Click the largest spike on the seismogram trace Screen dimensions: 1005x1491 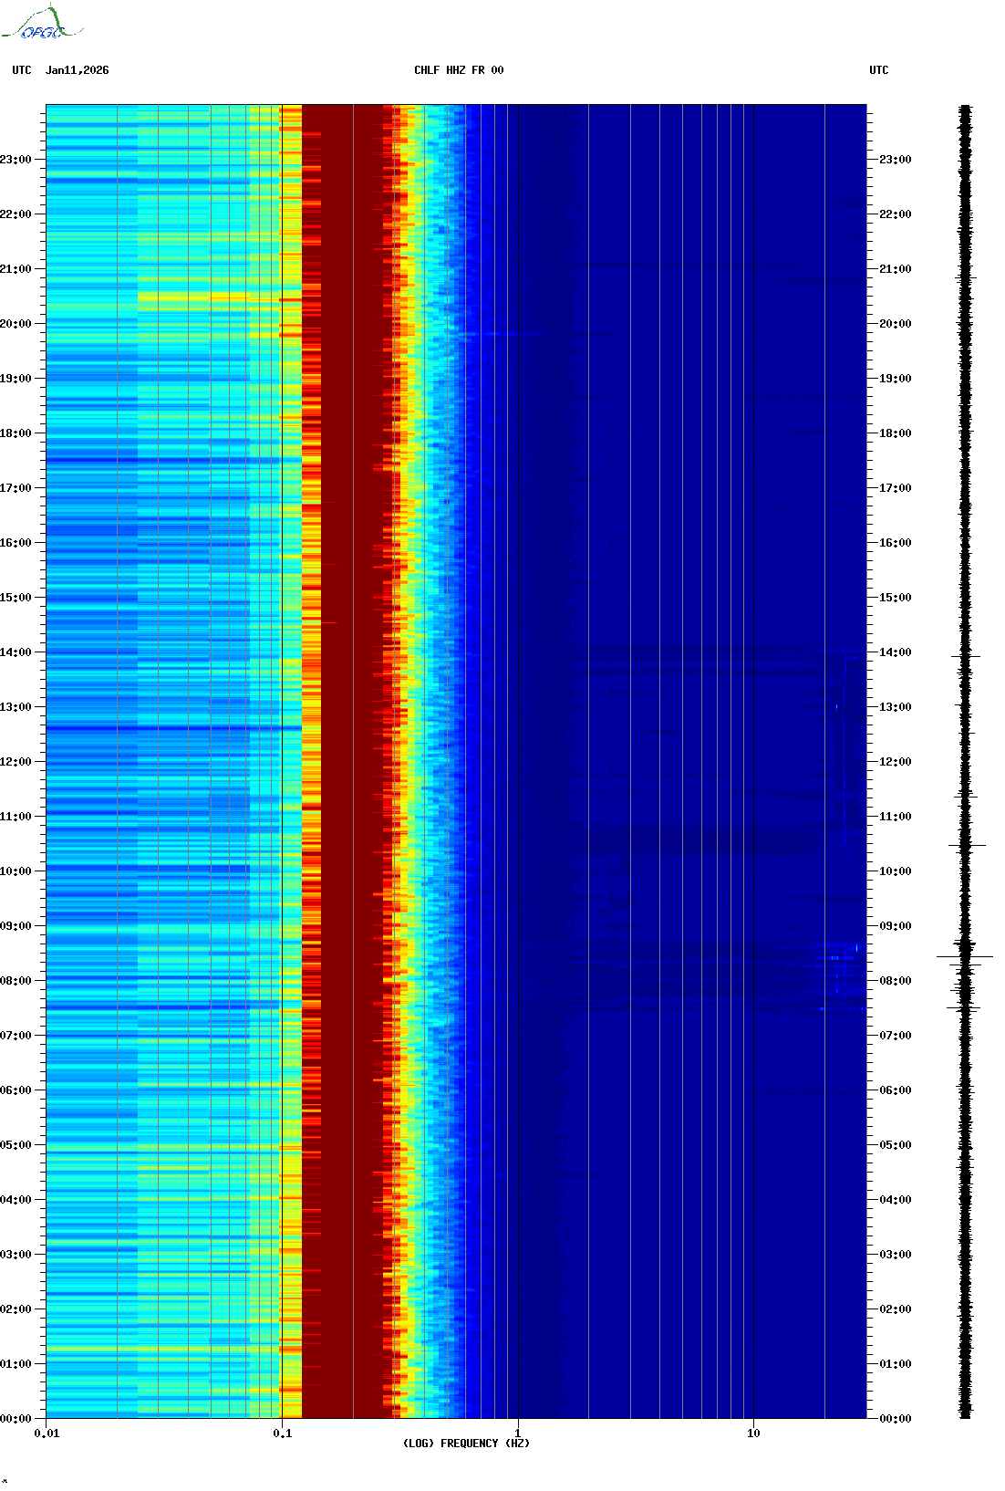point(964,956)
